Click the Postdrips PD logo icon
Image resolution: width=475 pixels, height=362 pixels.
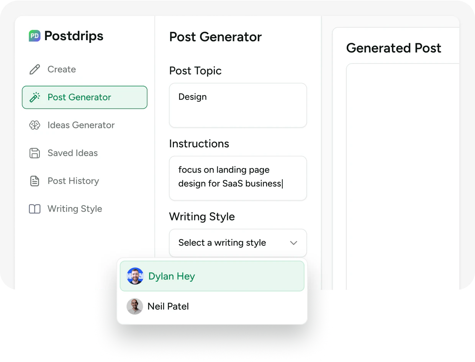34,36
